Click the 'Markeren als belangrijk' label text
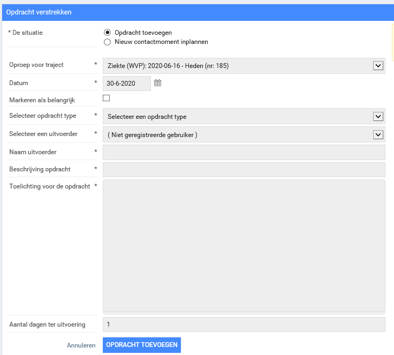Image resolution: width=394 pixels, height=355 pixels. [41, 100]
